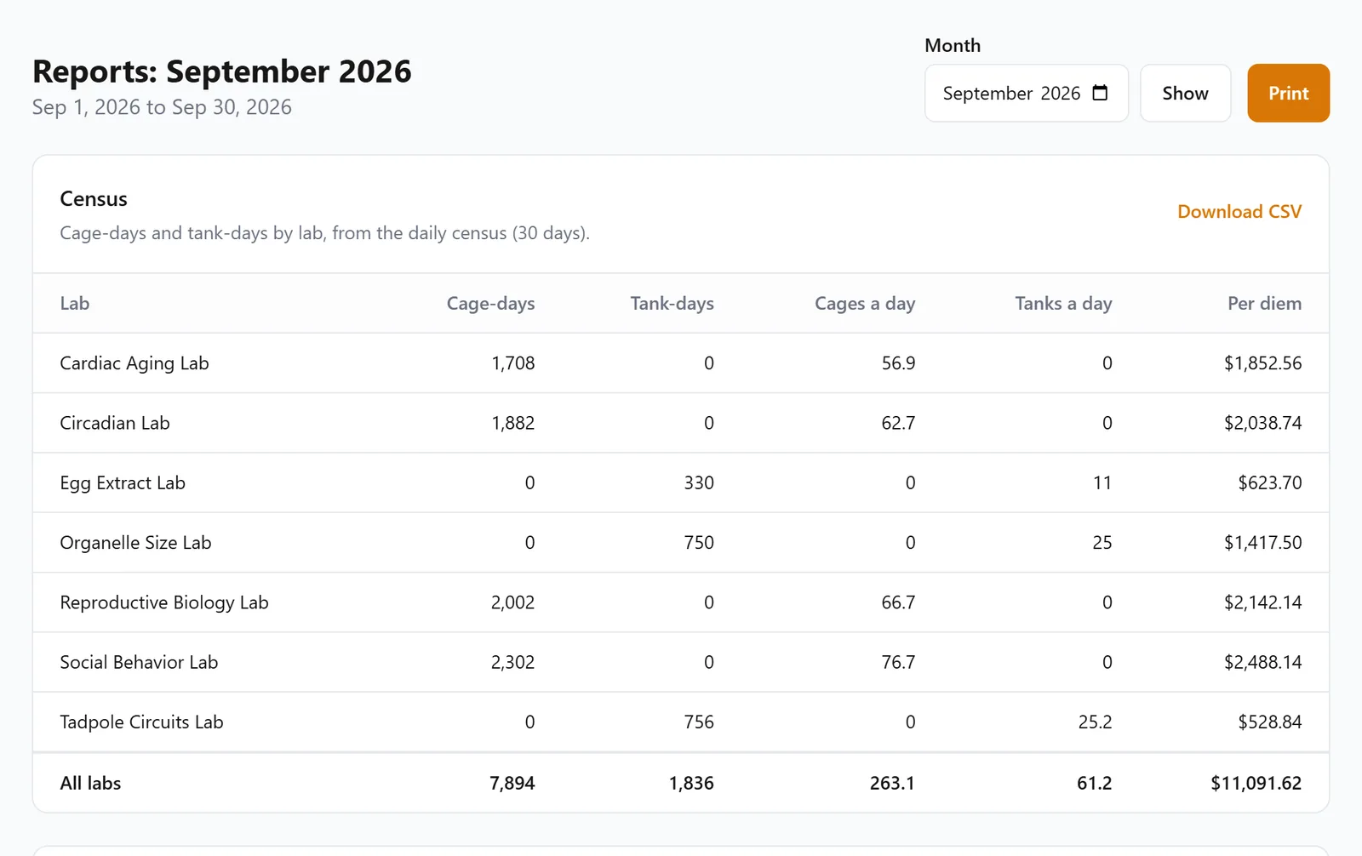Click the Tanks a day column header
The height and width of the screenshot is (856, 1362).
(x=1063, y=304)
